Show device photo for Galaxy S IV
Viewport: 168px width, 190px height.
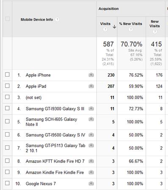pos(91,135)
